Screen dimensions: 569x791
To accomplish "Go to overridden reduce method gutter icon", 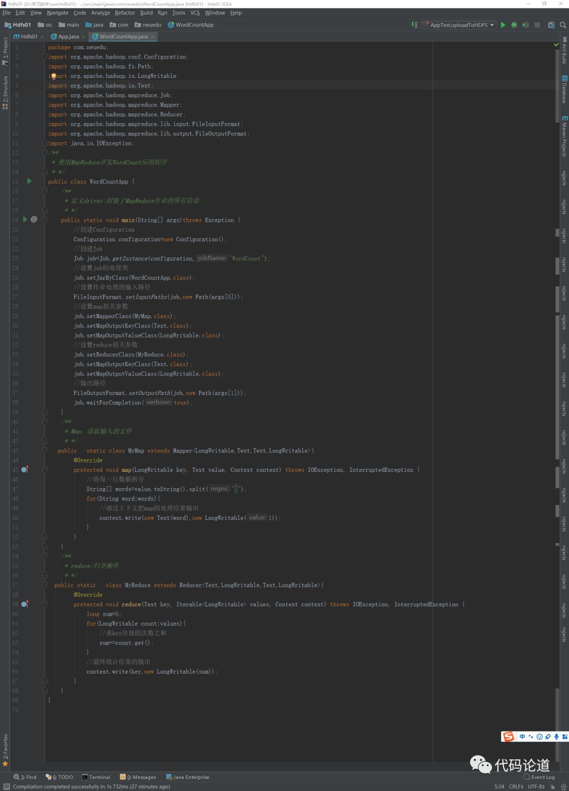I will click(24, 604).
